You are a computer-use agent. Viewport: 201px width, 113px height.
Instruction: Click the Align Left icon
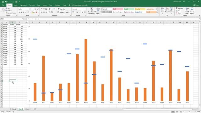tap(42, 12)
